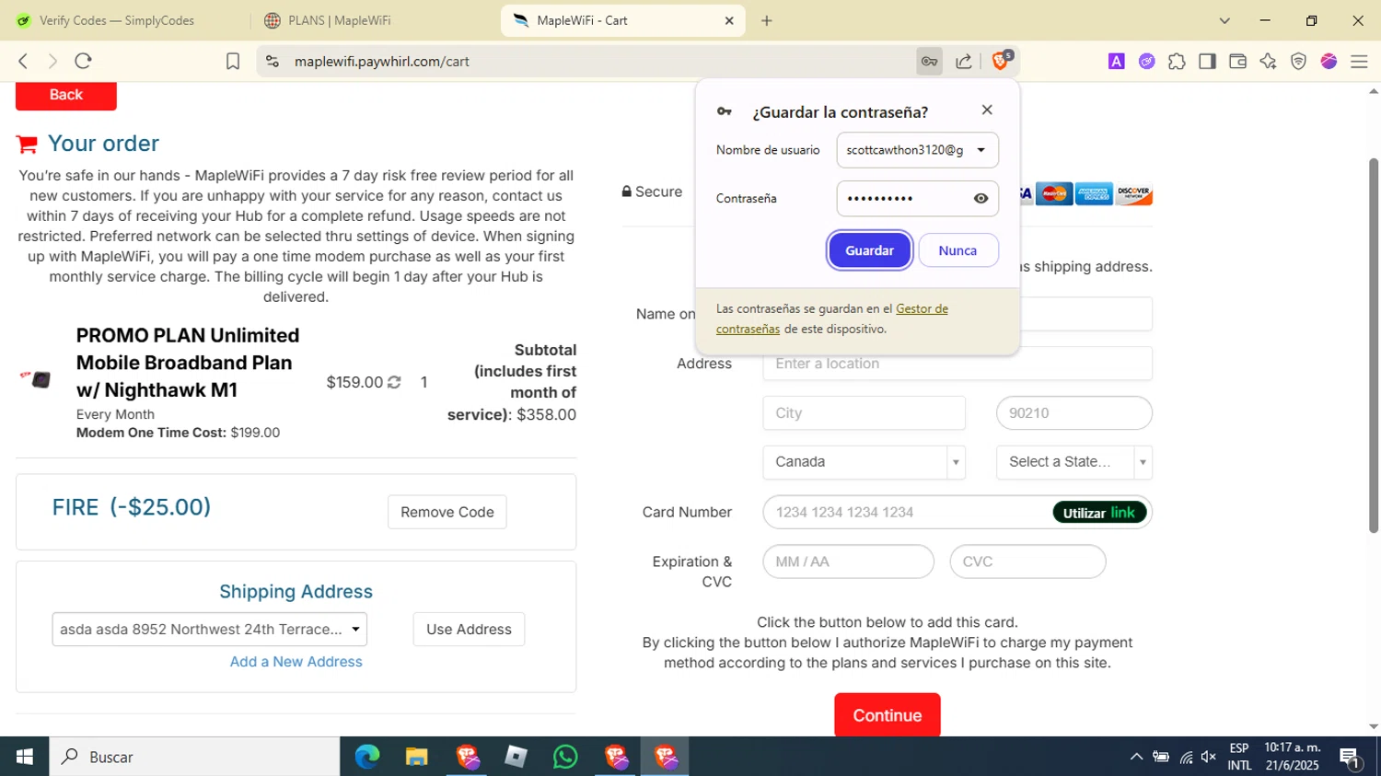This screenshot has height=776, width=1381.
Task: Open Microsoft Edge from taskbar
Action: point(367,757)
